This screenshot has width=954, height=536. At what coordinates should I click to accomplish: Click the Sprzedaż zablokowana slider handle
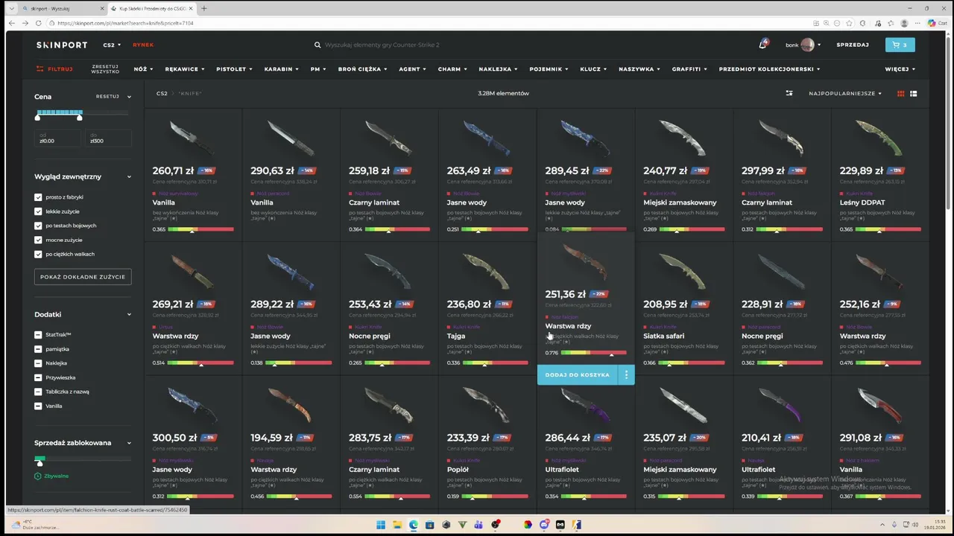[40, 462]
